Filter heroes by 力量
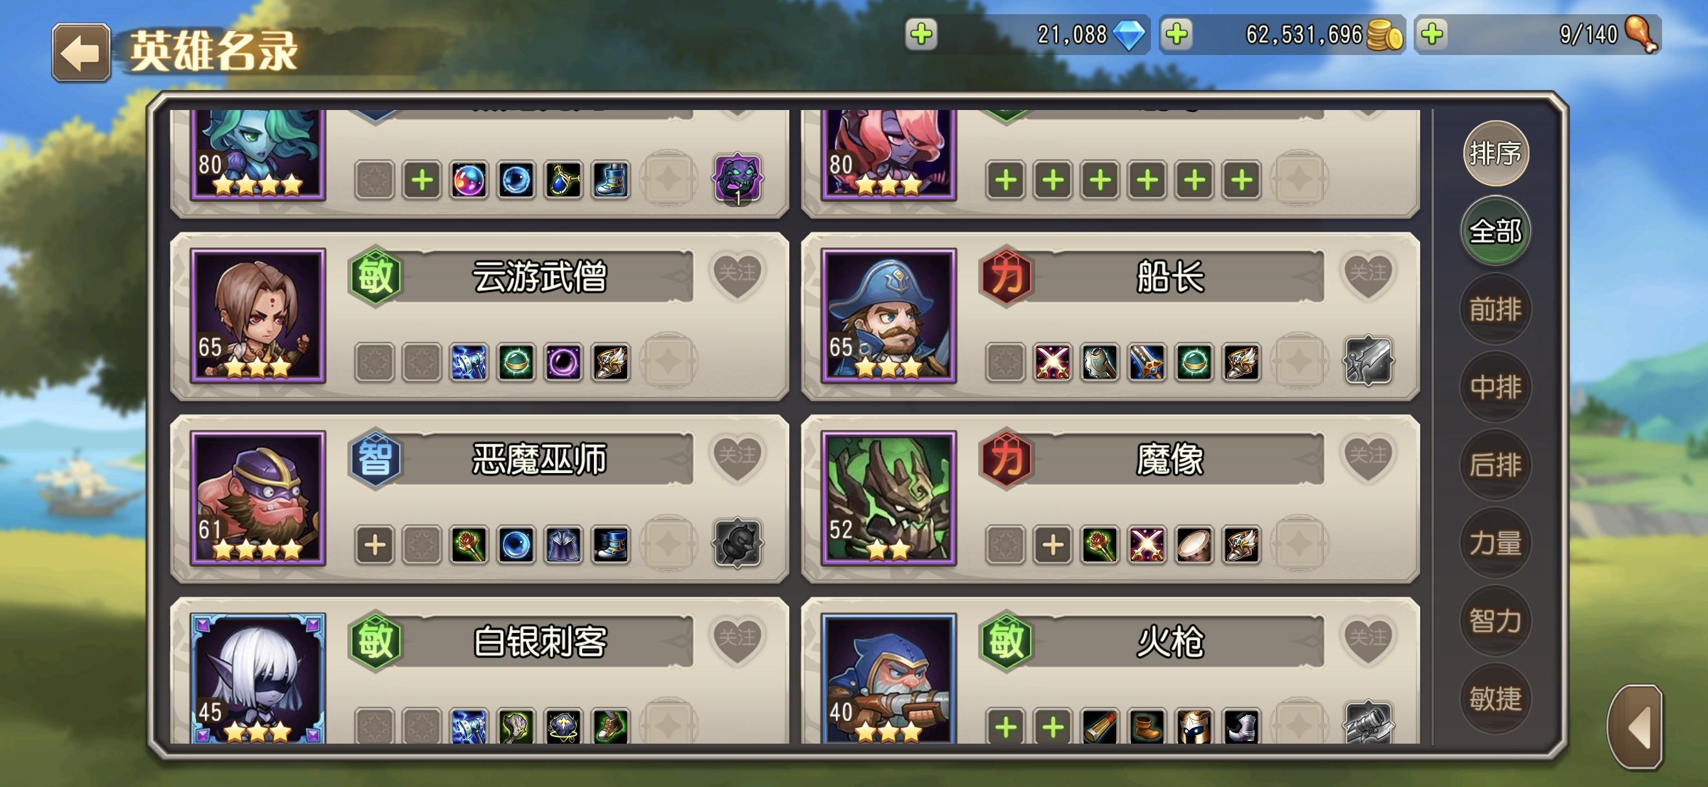Screen dimensions: 1708x787 [1495, 542]
